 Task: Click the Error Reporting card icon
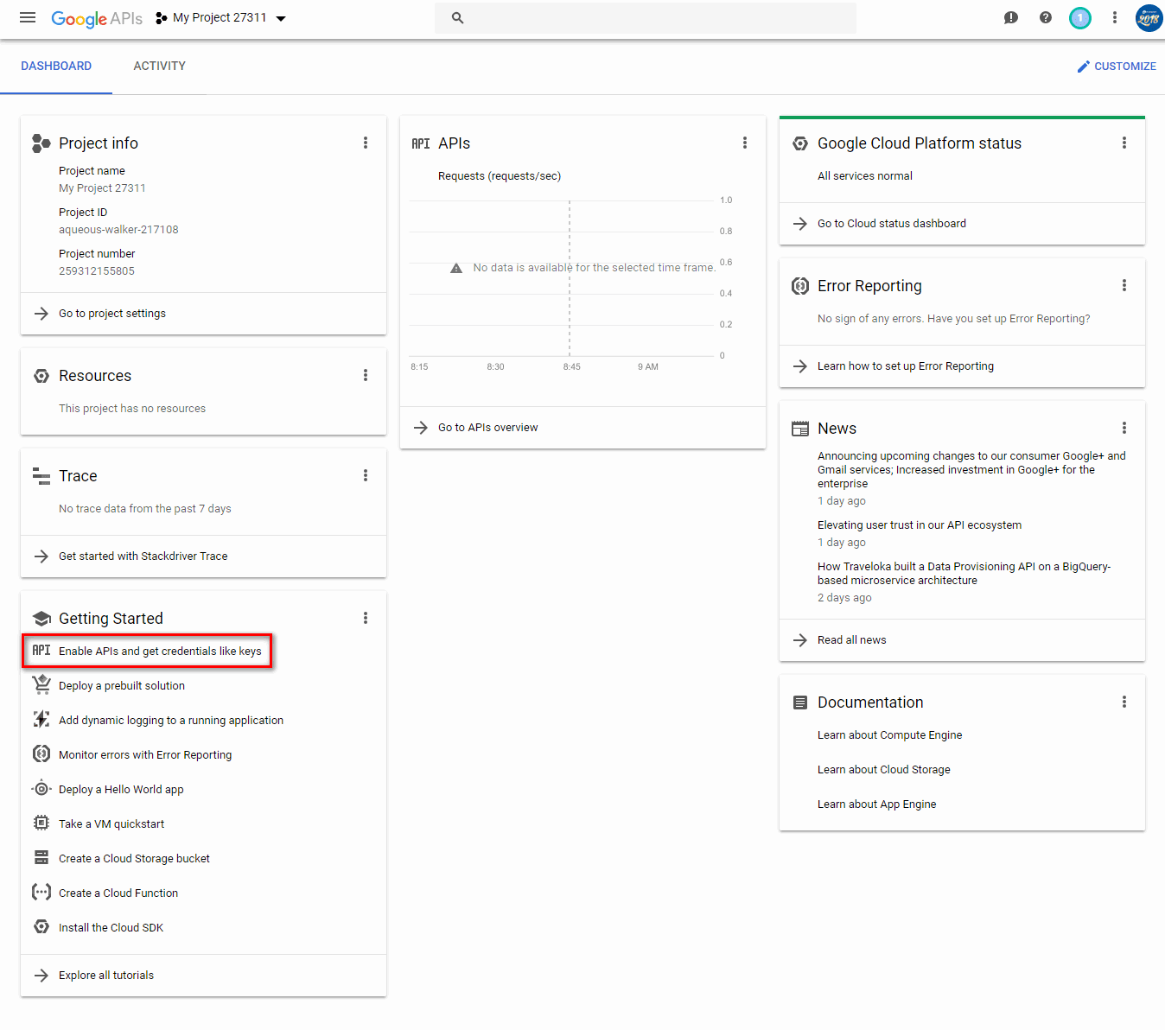click(800, 285)
